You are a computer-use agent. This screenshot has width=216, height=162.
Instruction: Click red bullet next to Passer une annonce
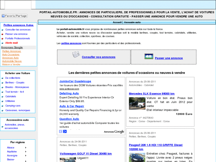2,34
